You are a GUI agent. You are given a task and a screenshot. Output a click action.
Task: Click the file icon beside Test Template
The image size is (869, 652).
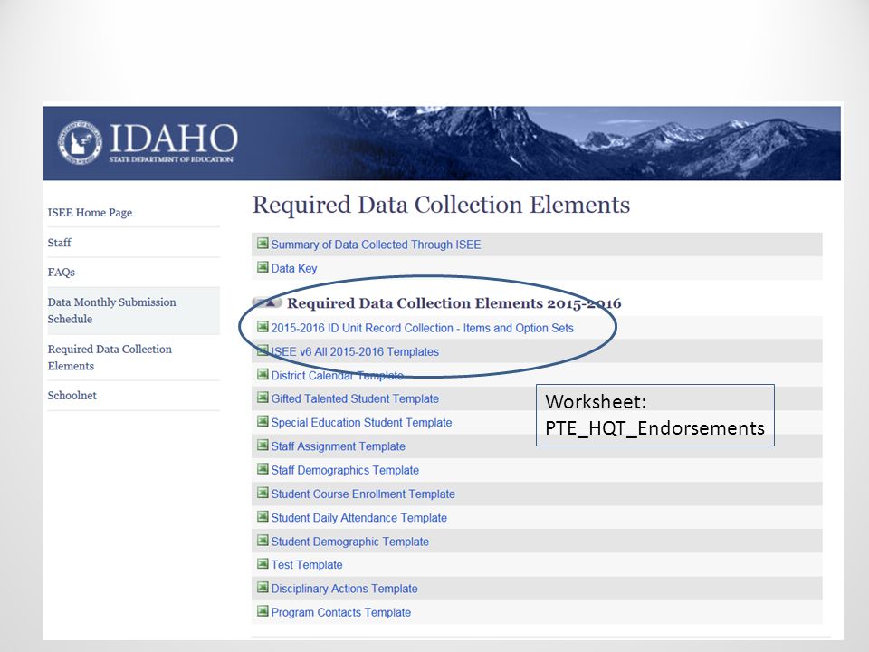click(263, 564)
